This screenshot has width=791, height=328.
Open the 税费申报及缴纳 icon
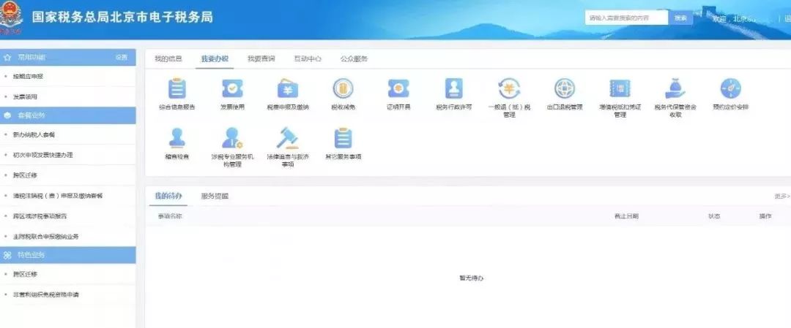pos(288,88)
